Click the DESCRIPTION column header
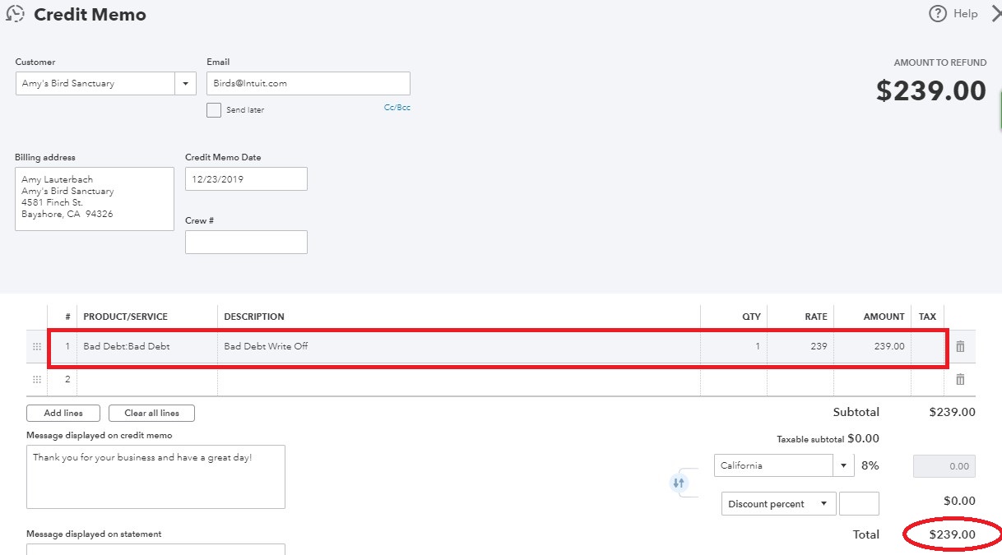1002x555 pixels. coord(254,317)
